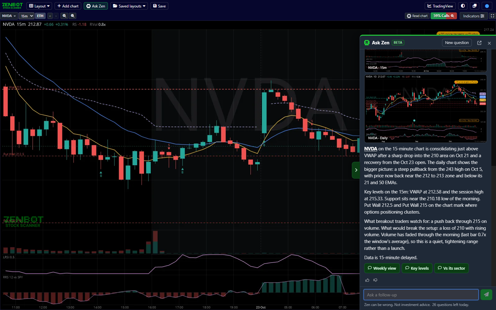Zoom in on the chart
The width and height of the screenshot is (496, 310).
[64, 16]
